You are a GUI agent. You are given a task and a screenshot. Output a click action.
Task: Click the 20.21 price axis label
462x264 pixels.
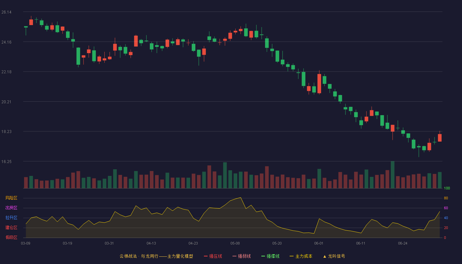pyautogui.click(x=6, y=102)
